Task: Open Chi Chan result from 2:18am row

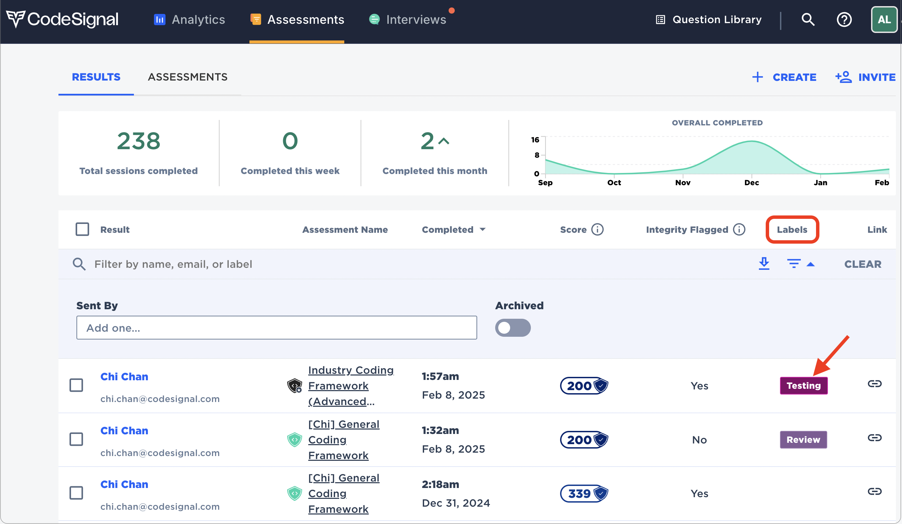Action: (x=124, y=484)
